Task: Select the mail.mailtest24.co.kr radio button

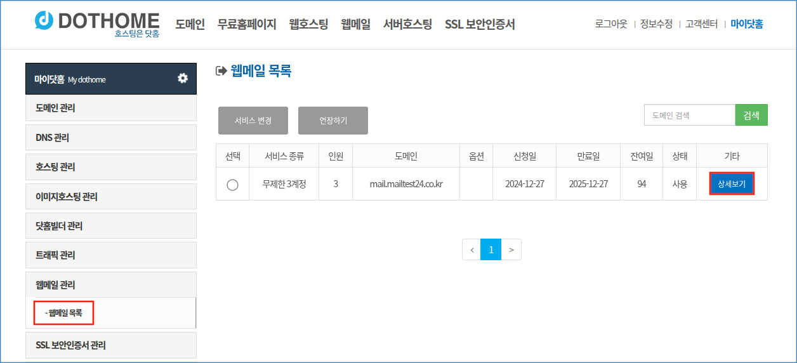Action: [232, 185]
